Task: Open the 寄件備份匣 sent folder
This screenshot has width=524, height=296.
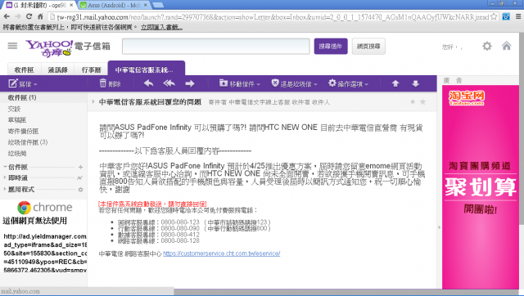Action: pyautogui.click(x=23, y=131)
